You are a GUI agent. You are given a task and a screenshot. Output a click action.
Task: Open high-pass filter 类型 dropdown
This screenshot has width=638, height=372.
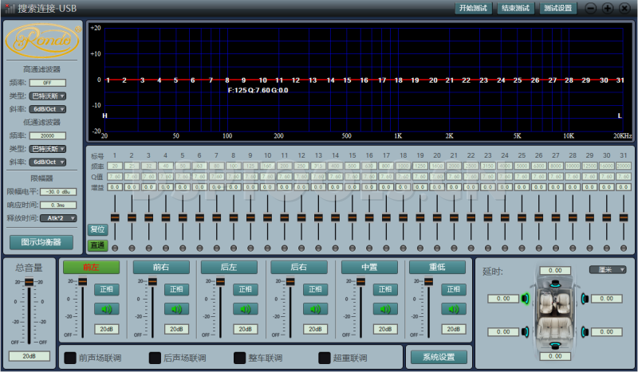pos(47,96)
